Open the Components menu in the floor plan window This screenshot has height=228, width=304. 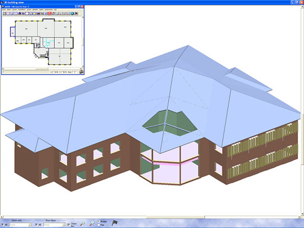(47, 9)
